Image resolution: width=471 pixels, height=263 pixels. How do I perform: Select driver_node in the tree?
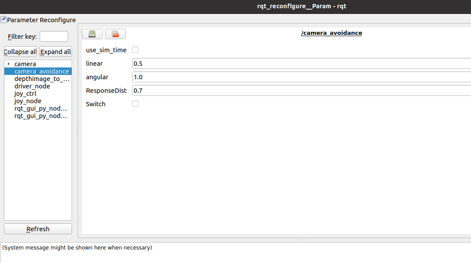(x=32, y=86)
